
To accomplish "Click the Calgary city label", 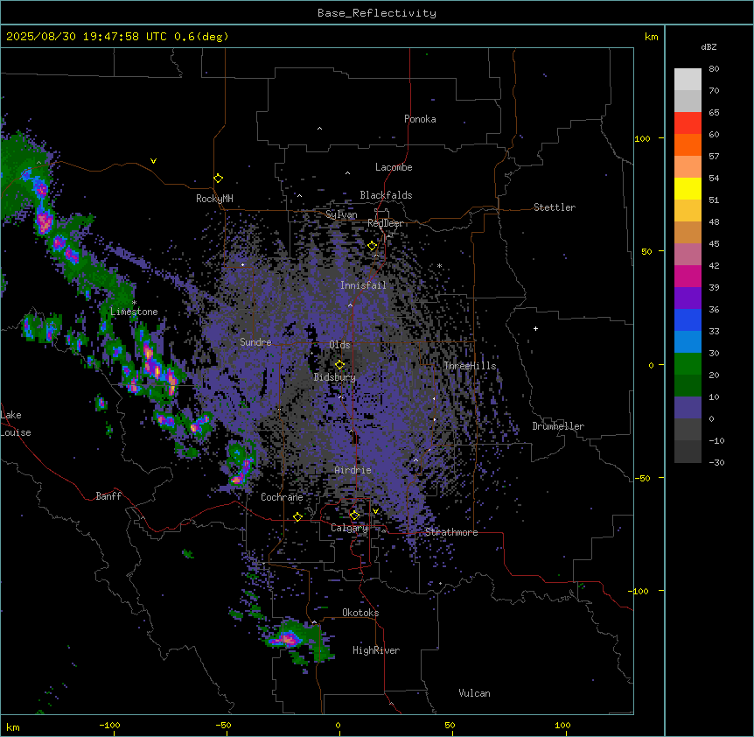I will coord(349,528).
